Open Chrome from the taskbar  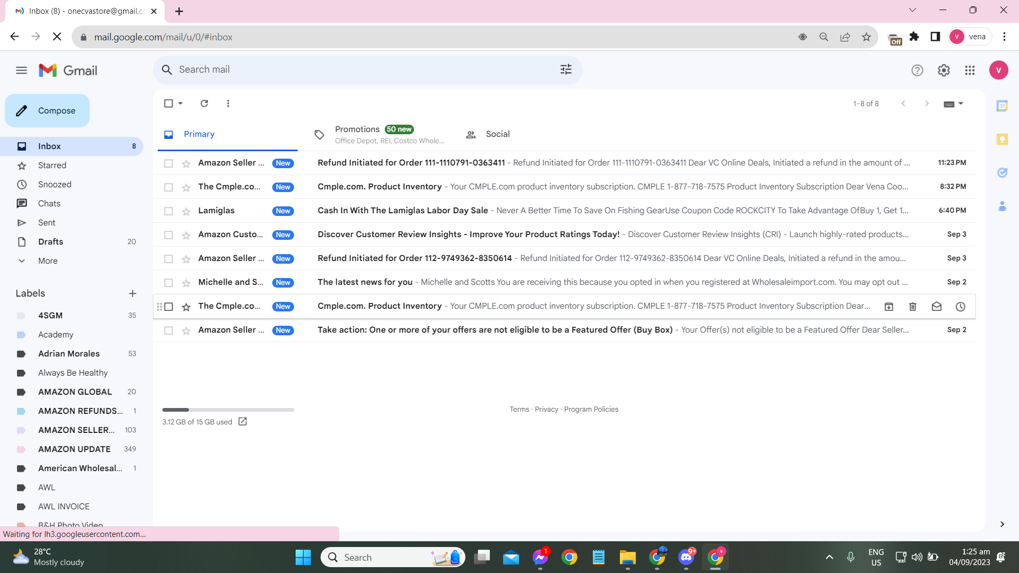(x=569, y=557)
